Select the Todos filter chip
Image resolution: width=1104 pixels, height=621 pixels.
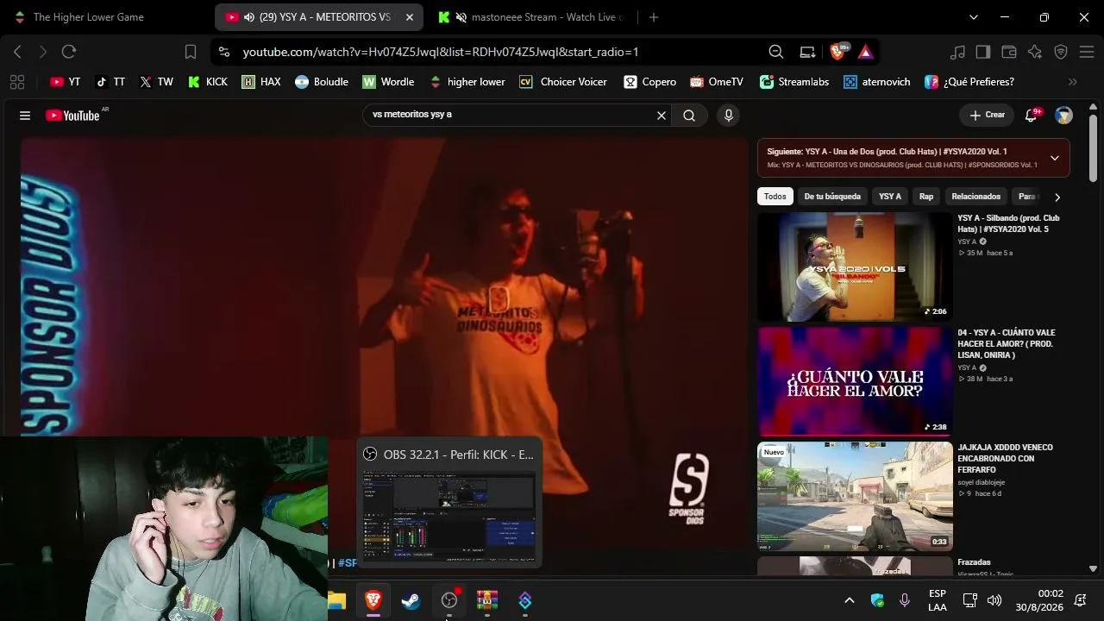(x=775, y=197)
